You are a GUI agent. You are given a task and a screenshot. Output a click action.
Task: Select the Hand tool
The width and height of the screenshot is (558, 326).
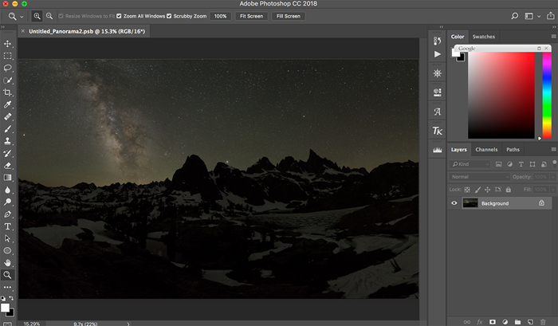(8, 262)
